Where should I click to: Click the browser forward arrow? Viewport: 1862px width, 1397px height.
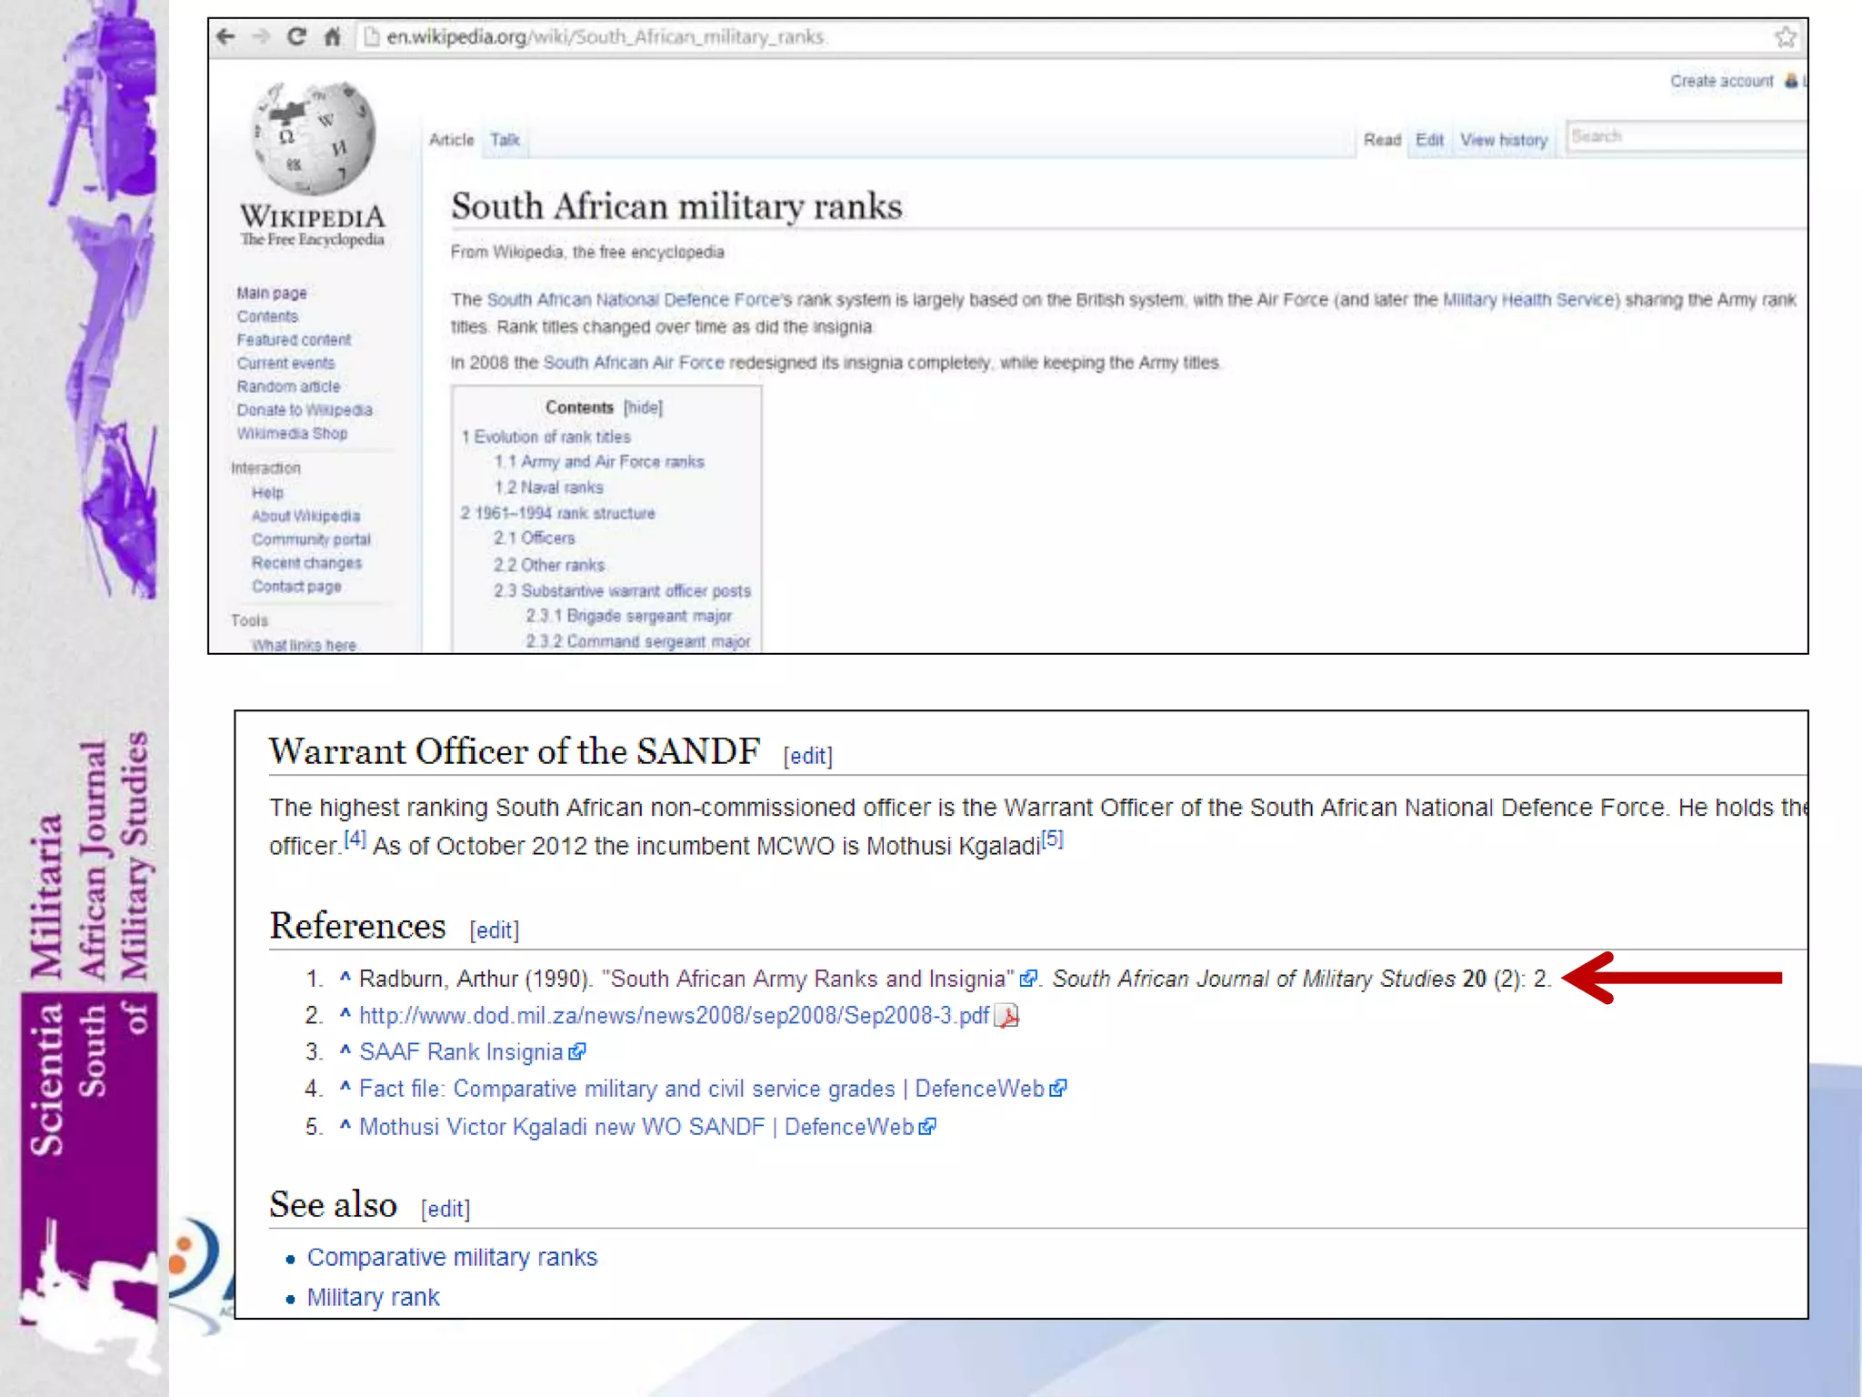[262, 36]
